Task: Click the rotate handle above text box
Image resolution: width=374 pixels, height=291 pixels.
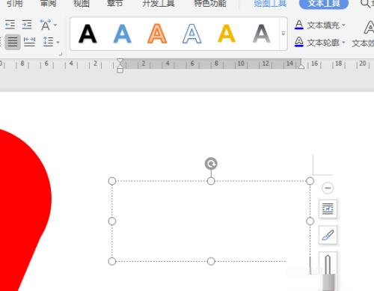Action: pos(211,164)
